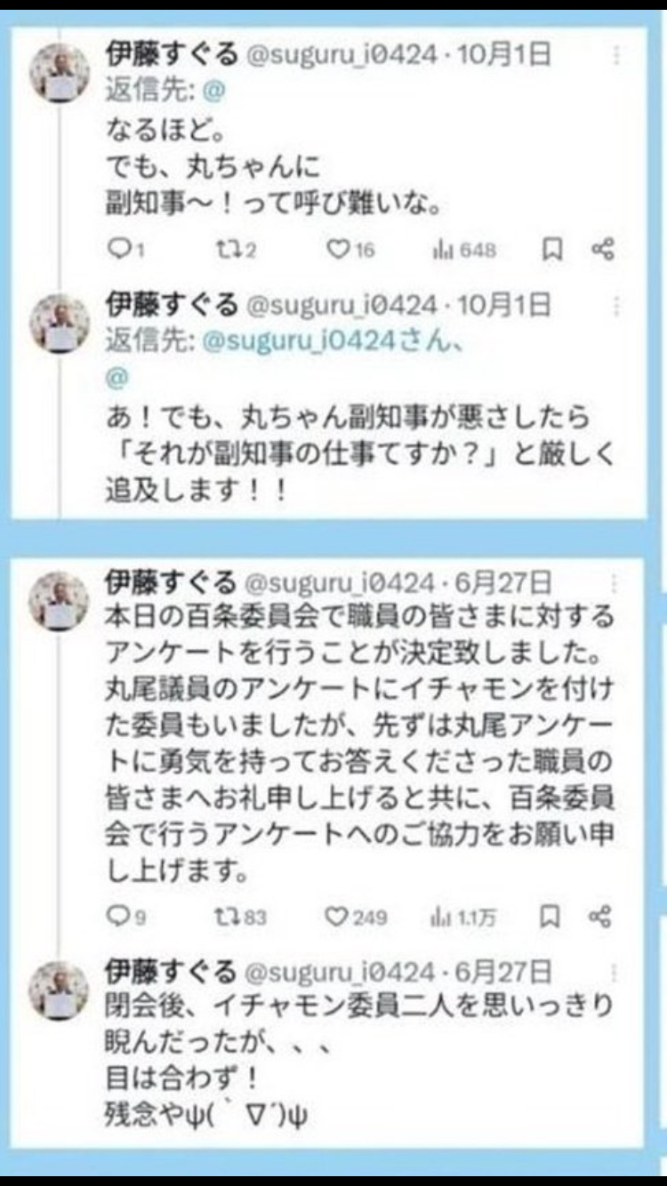This screenshot has width=667, height=1186.
Task: Open avatar of the top October tweet
Action: pos(59,73)
